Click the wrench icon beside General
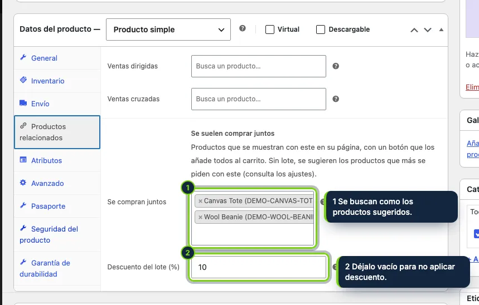479x305 pixels. click(x=23, y=57)
